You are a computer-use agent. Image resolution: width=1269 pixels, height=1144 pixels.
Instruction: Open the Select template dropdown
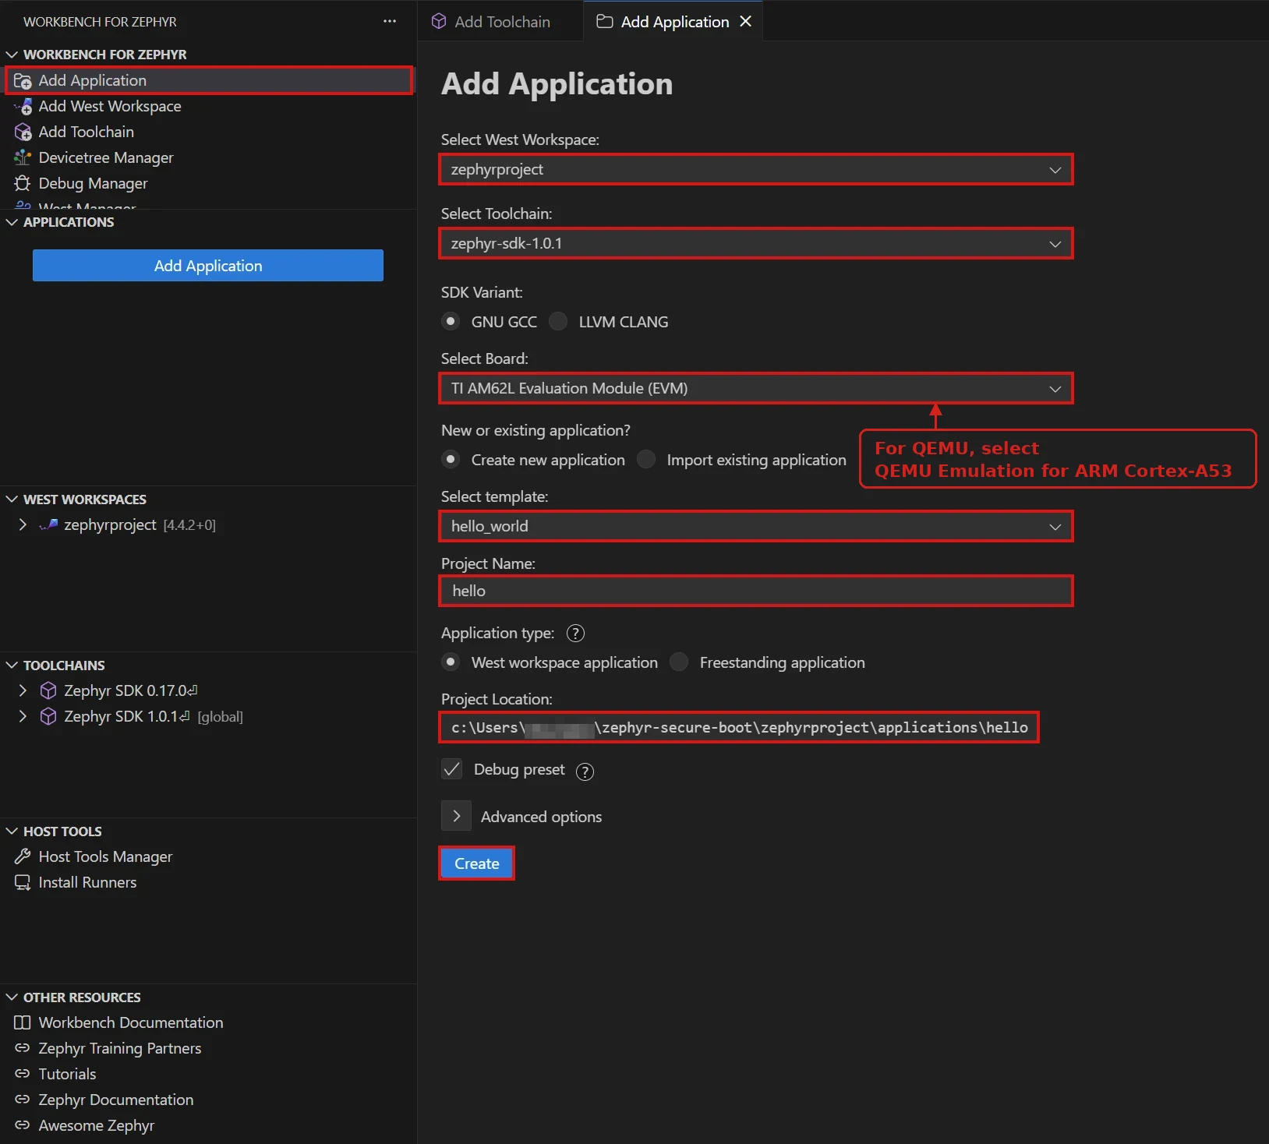756,527
